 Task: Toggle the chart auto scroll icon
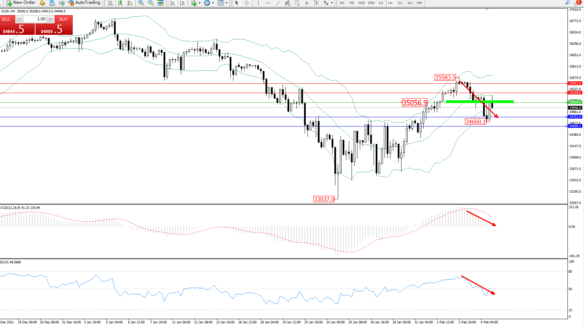coord(173,3)
